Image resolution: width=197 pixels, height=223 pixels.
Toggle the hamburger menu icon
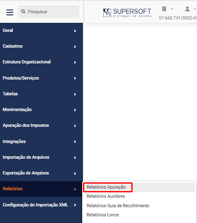(x=10, y=12)
